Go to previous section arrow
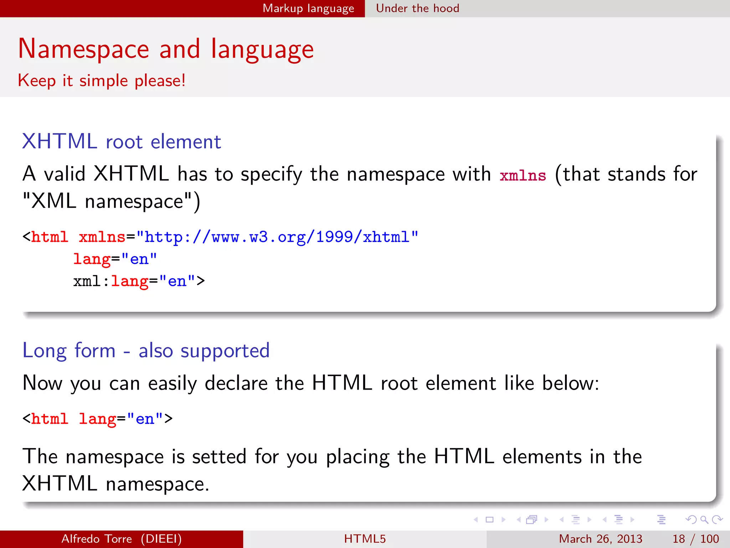Screen dimensions: 730x548 (605, 520)
